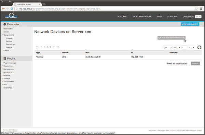Viewport: 205px width, 135px height.
Task: Expand the Network plugins group
Action: tap(2, 75)
